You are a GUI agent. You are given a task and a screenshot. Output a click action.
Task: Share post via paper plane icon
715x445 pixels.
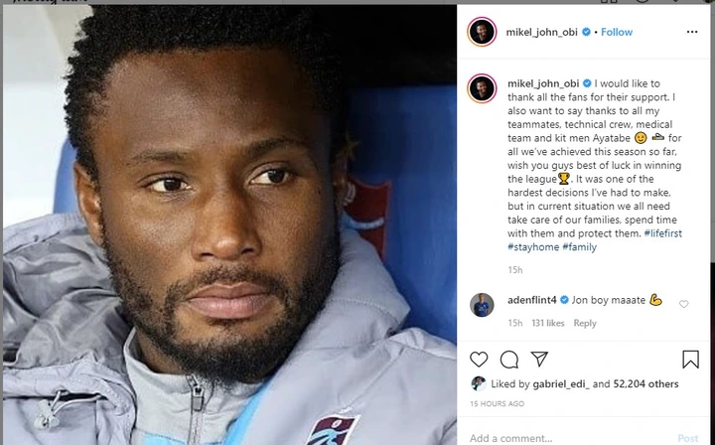(539, 360)
